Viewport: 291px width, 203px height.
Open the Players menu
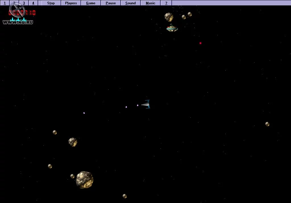(71, 3)
